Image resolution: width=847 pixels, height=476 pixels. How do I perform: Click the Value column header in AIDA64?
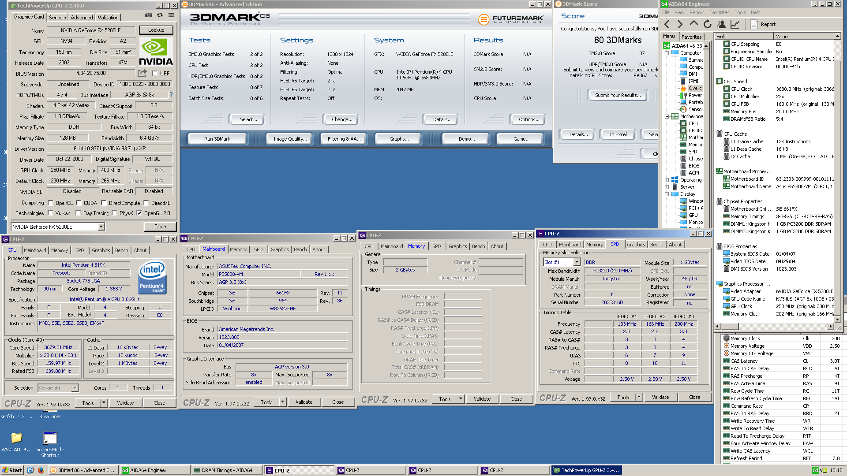click(804, 37)
